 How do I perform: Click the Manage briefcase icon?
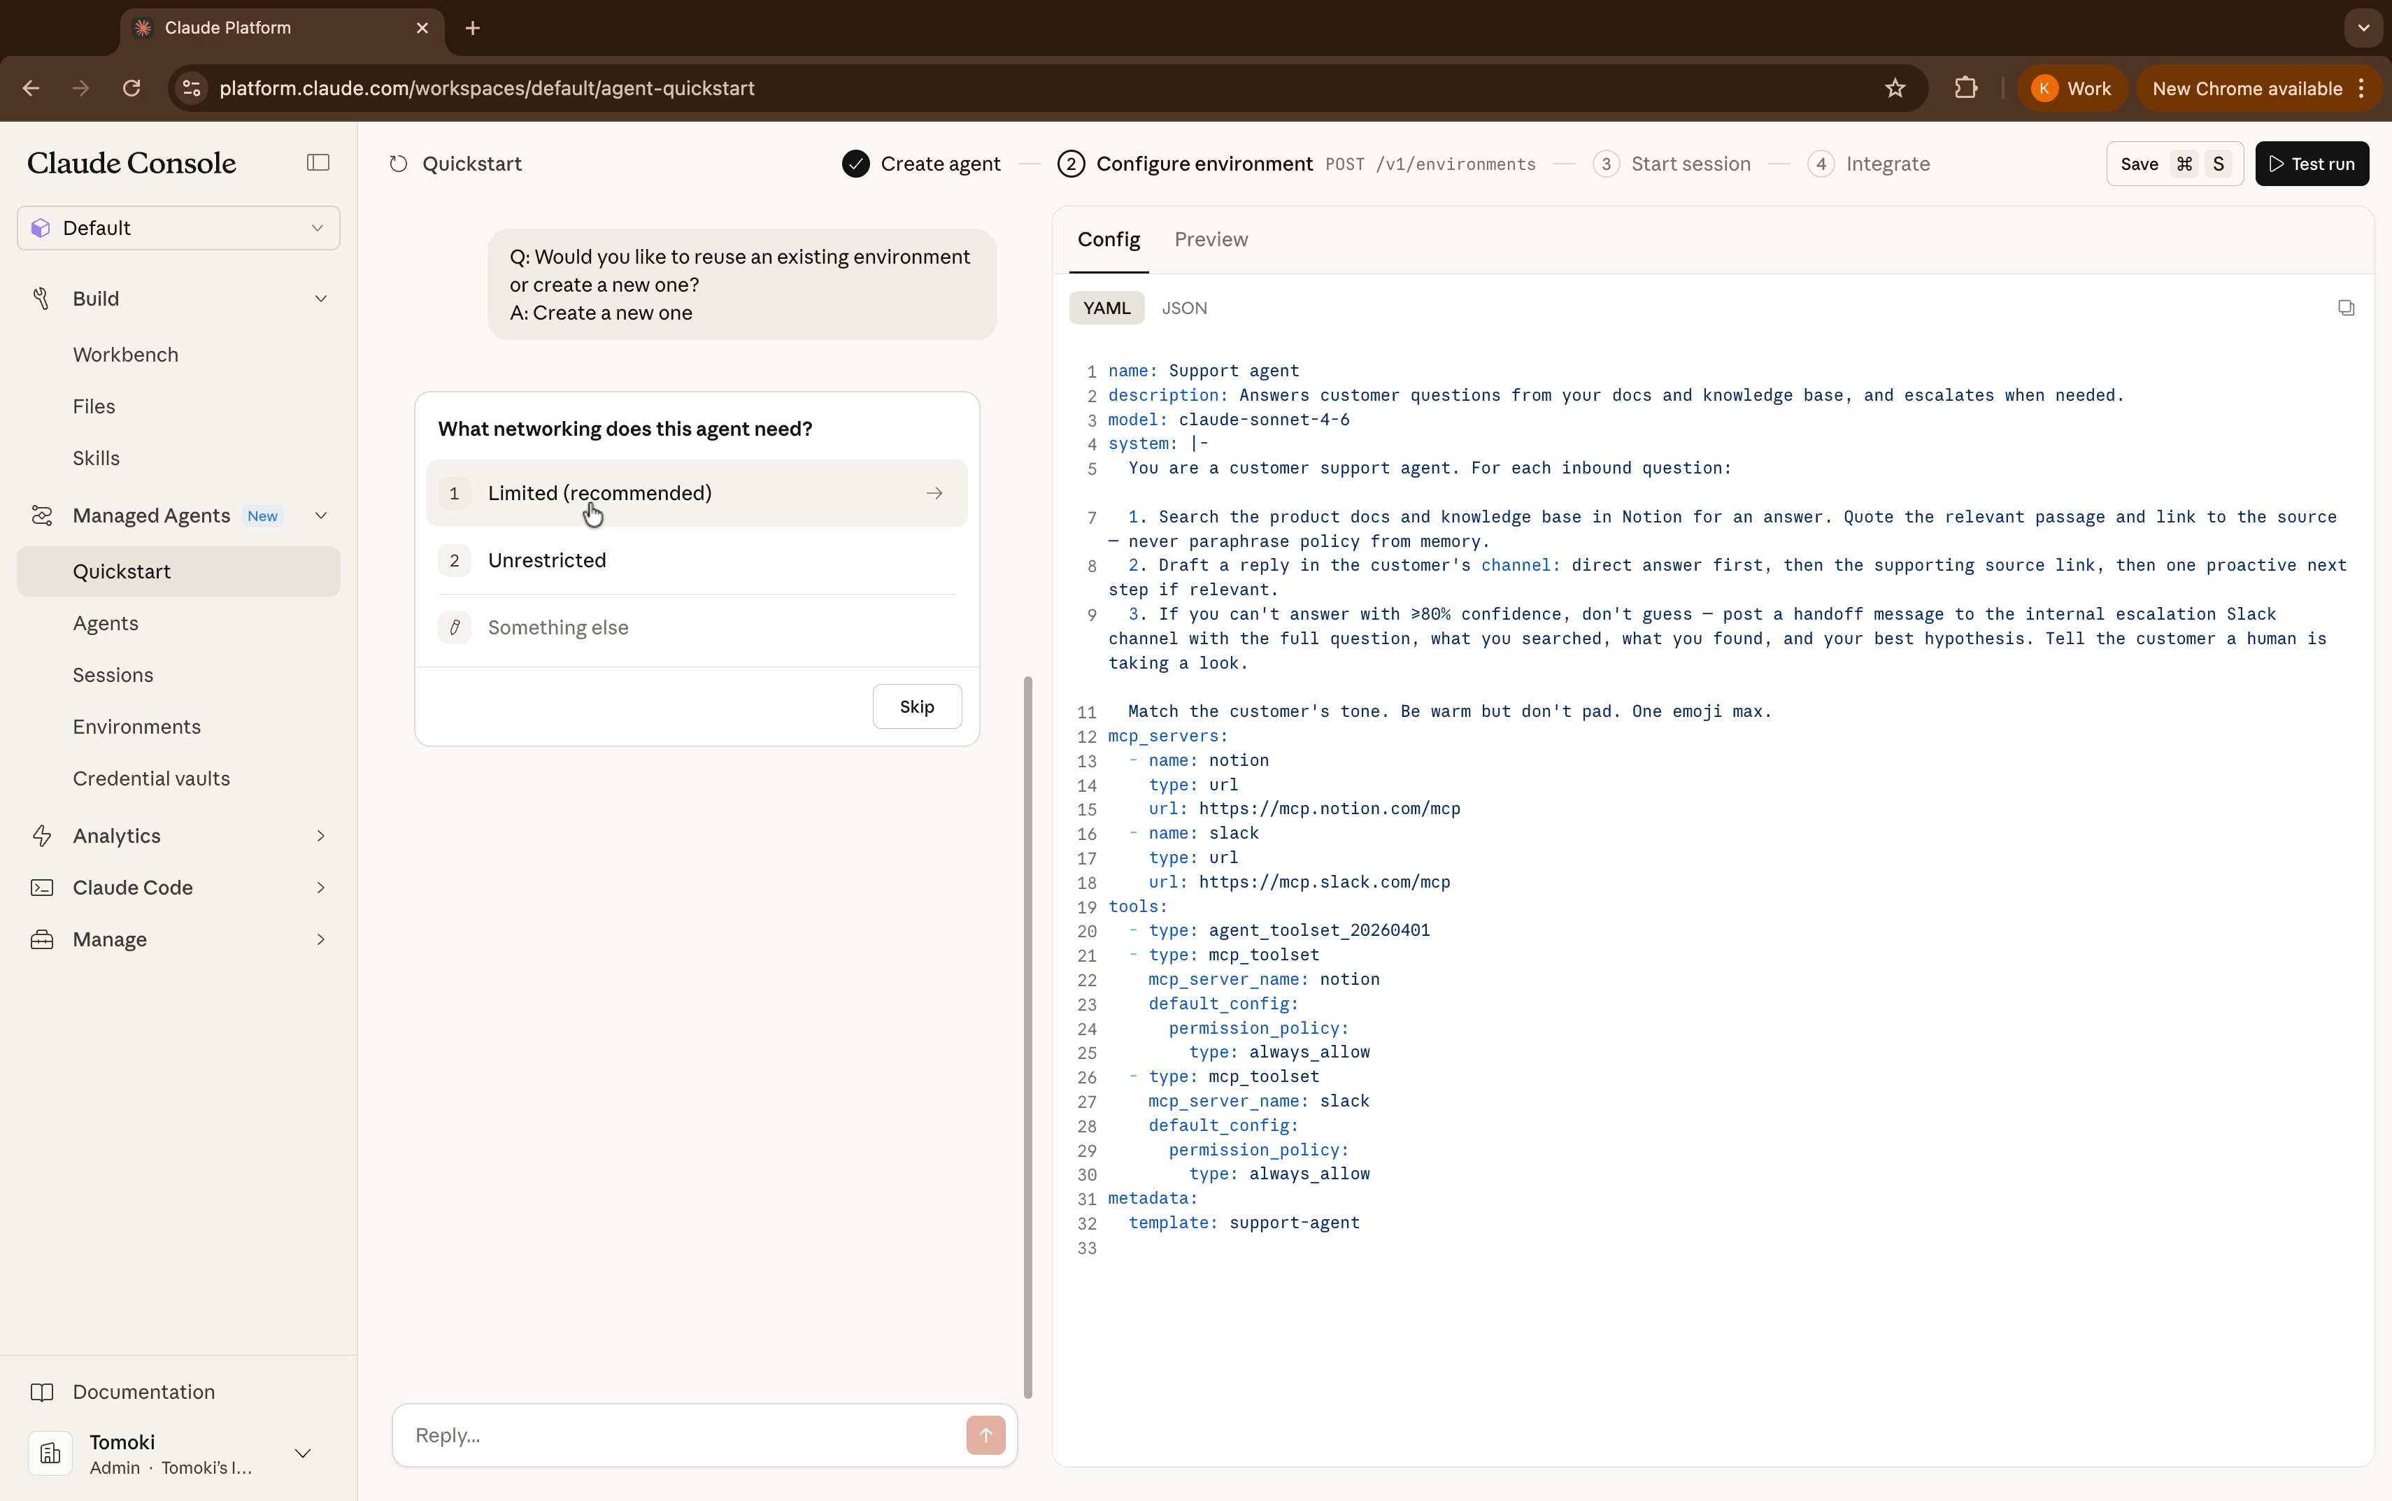pyautogui.click(x=42, y=939)
